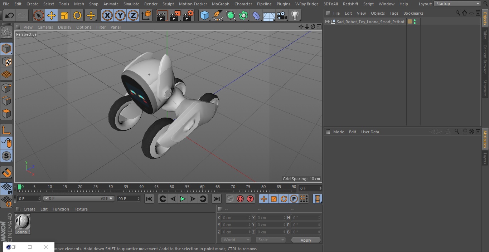Toggle Locked Workplane icon
Viewport: 489px width, 252px height.
coord(6,188)
